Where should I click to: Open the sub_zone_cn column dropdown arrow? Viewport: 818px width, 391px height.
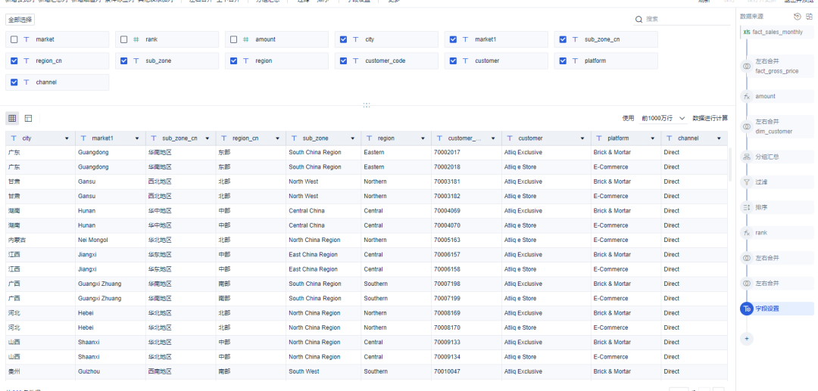point(207,139)
